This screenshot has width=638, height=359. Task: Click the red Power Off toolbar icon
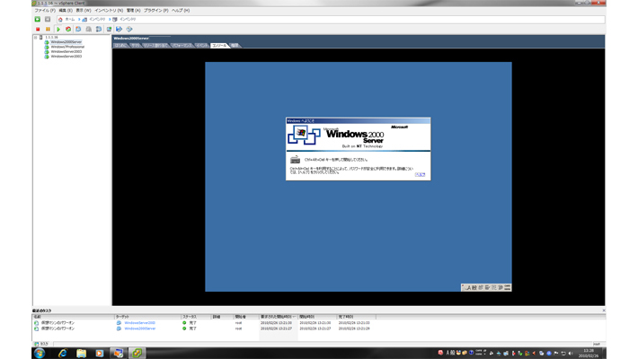[x=38, y=30]
